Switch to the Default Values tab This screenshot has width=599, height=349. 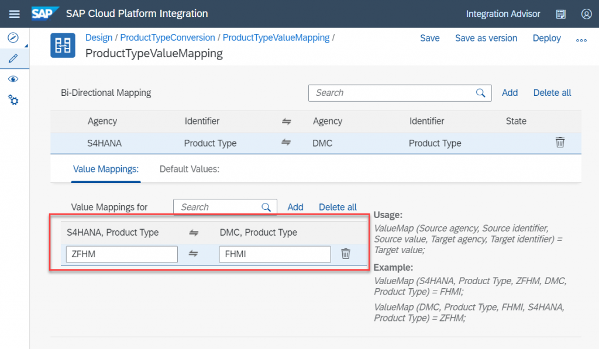coord(190,169)
